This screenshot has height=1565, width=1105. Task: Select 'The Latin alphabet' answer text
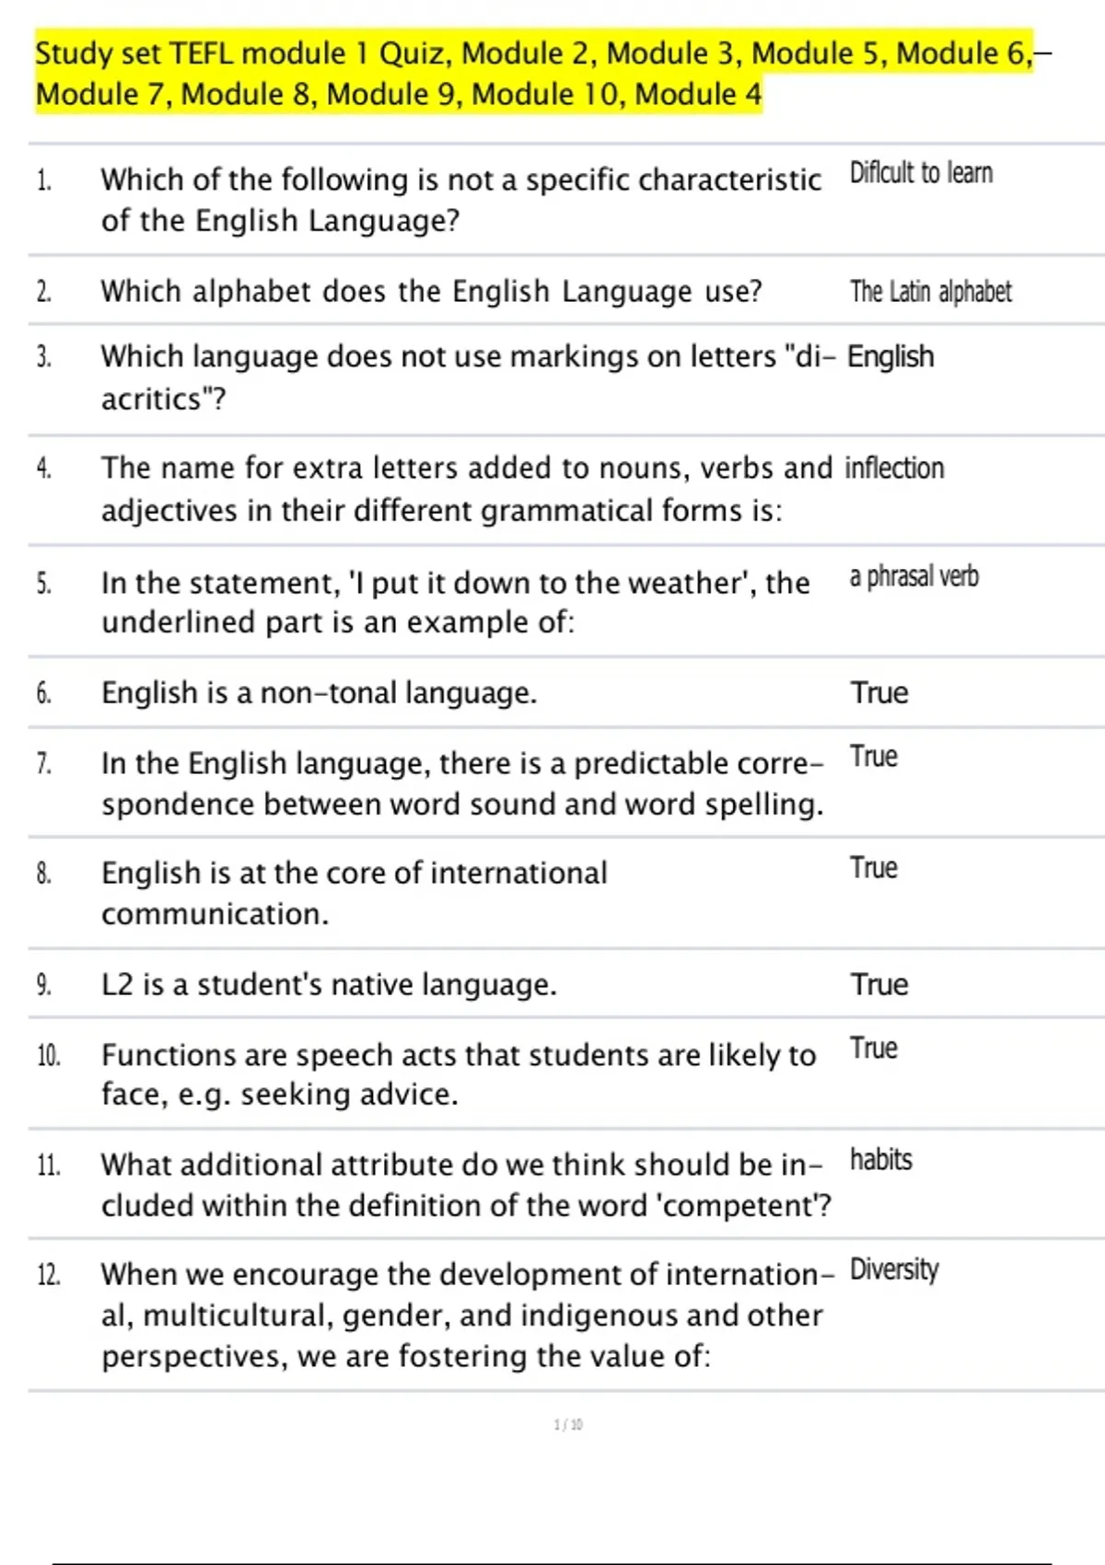(x=930, y=292)
